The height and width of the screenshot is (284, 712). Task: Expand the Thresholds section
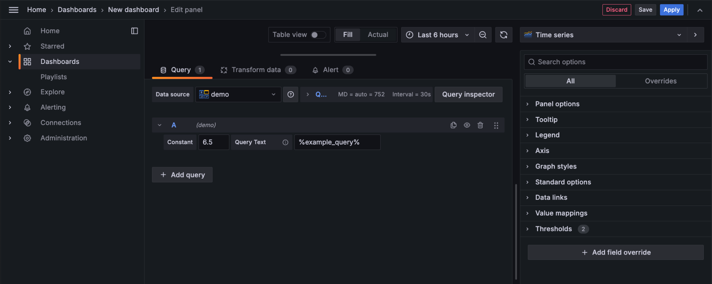coord(553,229)
